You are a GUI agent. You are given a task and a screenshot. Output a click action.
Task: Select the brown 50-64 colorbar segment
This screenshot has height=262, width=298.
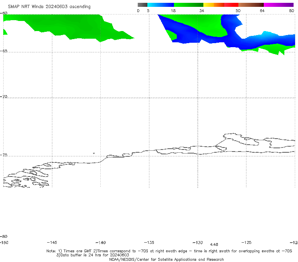point(251,5)
